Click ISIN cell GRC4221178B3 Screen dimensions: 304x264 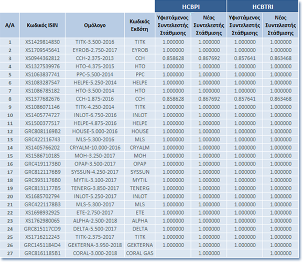pos(42,205)
